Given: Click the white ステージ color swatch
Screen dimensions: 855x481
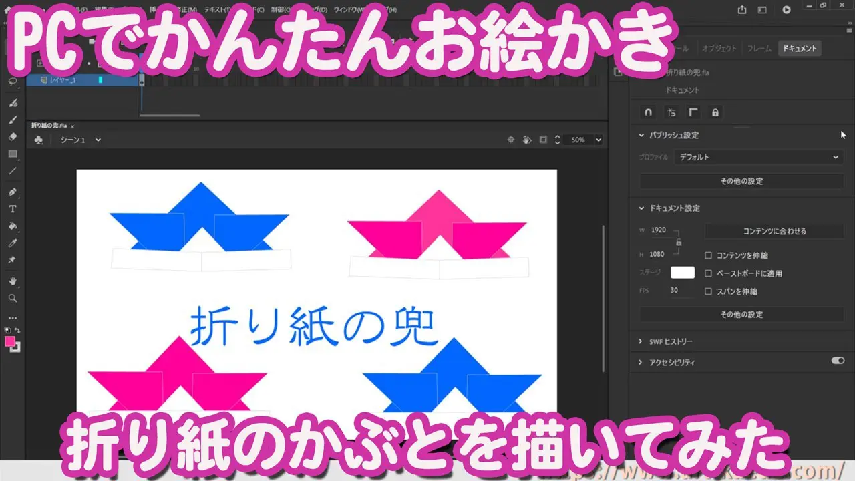Looking at the screenshot, I should pyautogui.click(x=682, y=273).
